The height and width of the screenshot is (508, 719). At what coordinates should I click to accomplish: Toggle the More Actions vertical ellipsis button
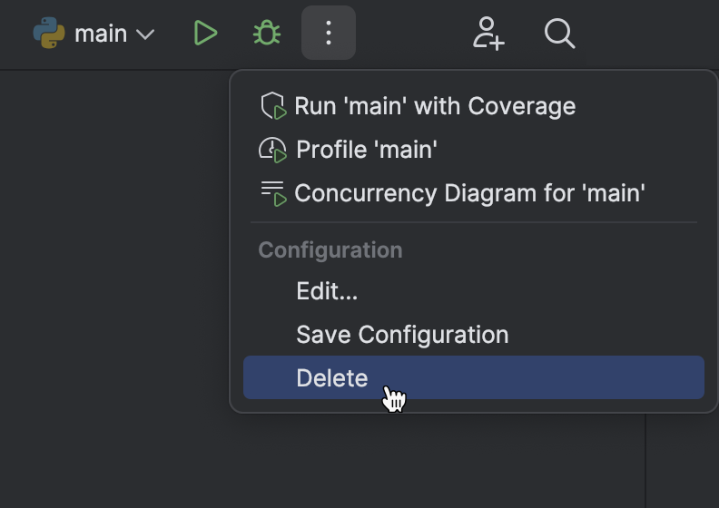(329, 34)
